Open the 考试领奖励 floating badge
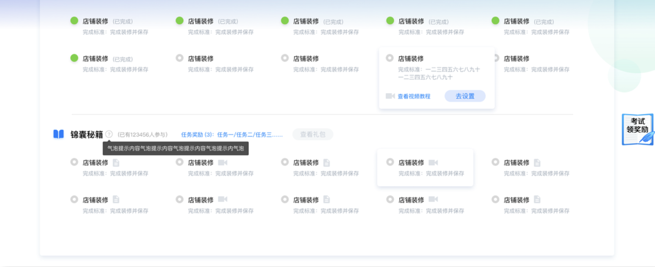 [x=637, y=130]
